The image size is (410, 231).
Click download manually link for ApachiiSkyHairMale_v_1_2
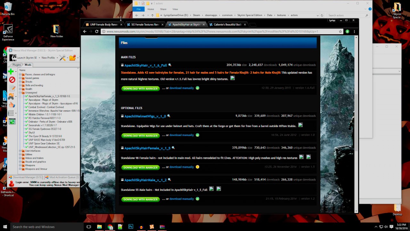pos(182,199)
